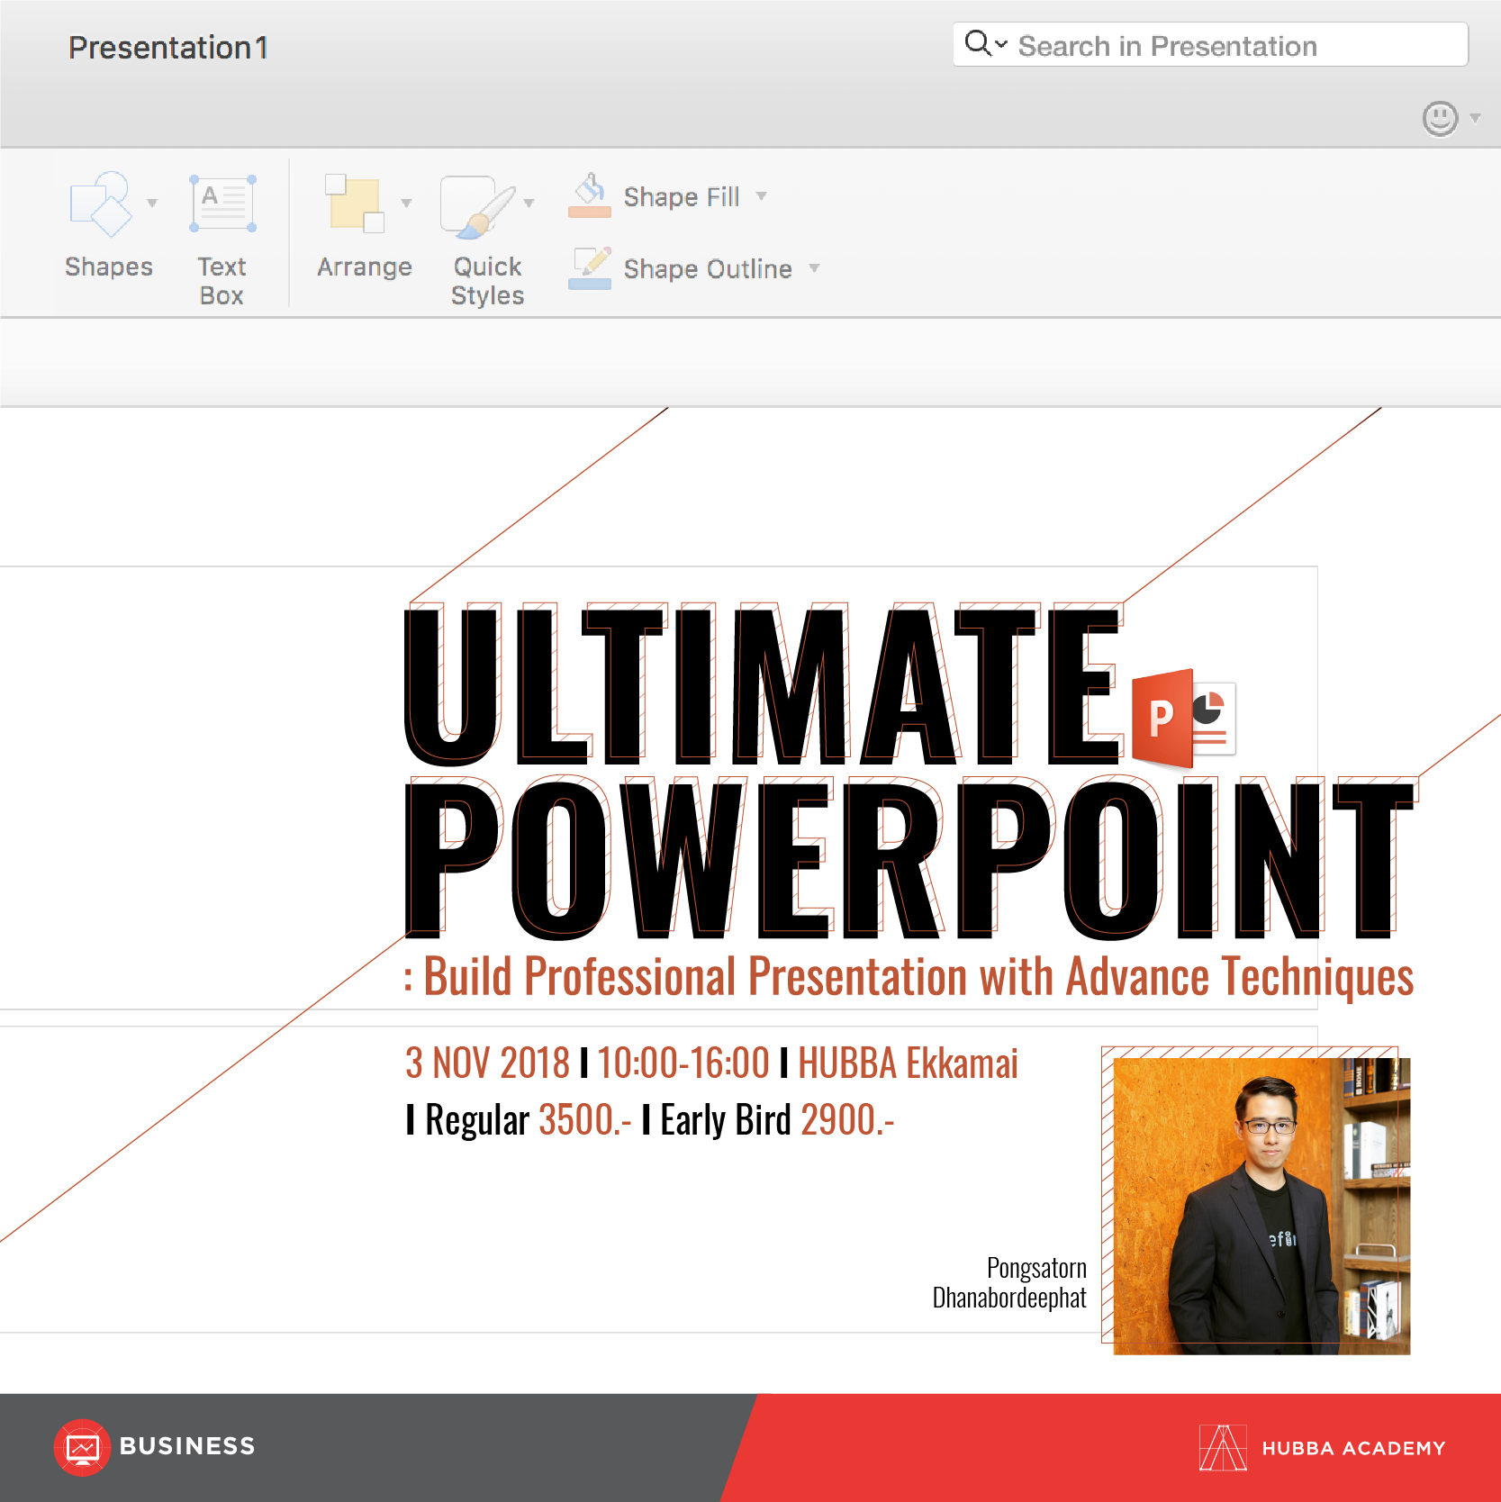Click the 3 NOV 2018 date text
The width and height of the screenshot is (1501, 1502).
pyautogui.click(x=487, y=1063)
